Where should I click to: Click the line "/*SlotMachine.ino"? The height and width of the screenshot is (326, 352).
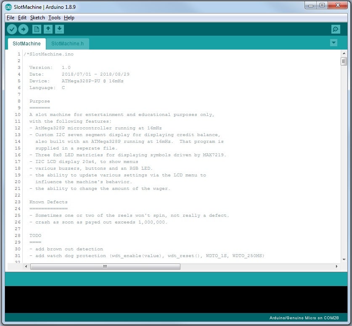tap(49, 54)
